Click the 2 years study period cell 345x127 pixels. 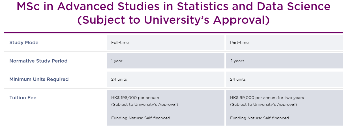[x=284, y=61]
